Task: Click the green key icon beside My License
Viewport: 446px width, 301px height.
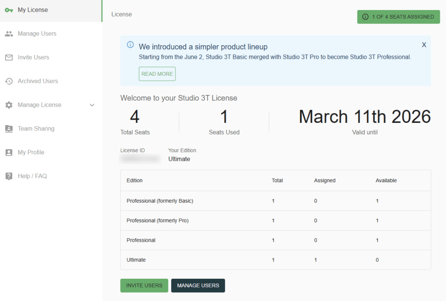Action: pyautogui.click(x=9, y=10)
